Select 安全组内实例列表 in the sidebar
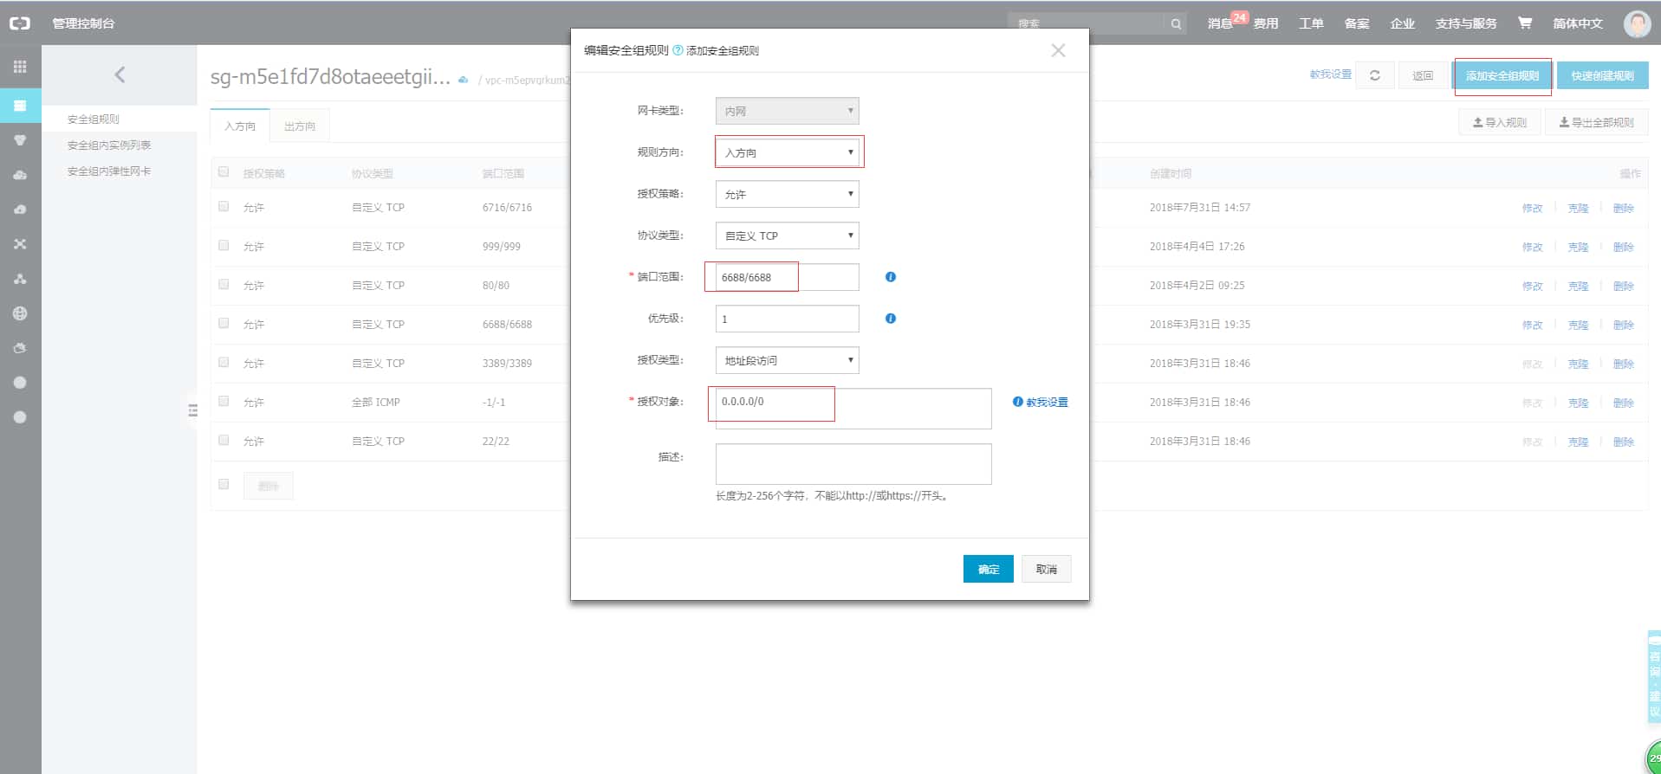 (109, 145)
